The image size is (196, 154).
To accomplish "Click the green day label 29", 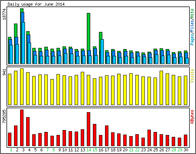I will (x=180, y=150).
